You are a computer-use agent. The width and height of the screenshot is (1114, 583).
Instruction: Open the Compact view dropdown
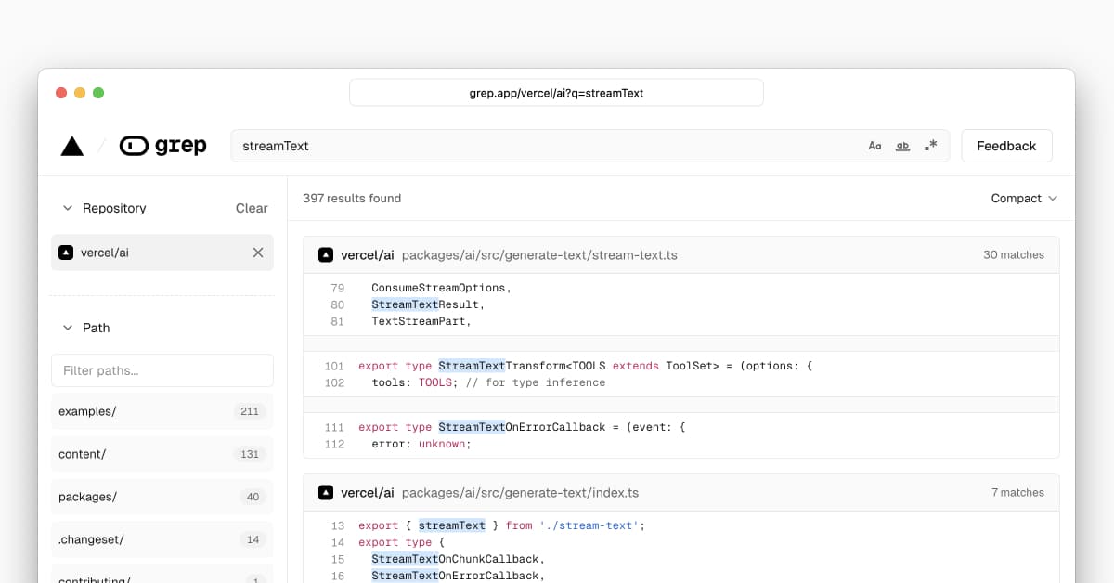pos(1023,198)
